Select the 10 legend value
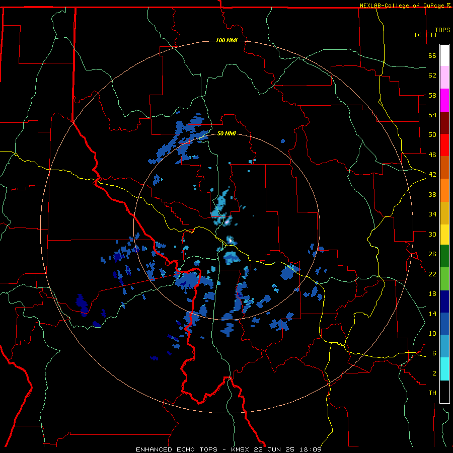 click(x=432, y=333)
